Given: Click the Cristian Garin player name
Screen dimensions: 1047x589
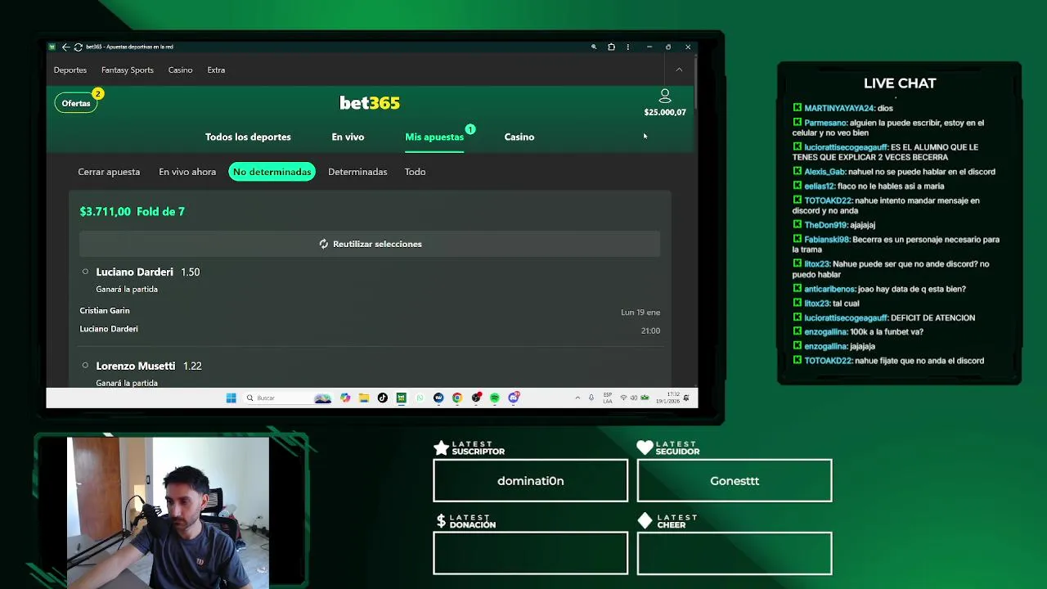Looking at the screenshot, I should tap(105, 311).
